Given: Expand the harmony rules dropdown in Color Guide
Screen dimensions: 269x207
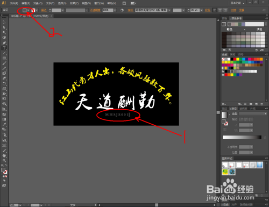Looking at the screenshot, I should (266, 24).
